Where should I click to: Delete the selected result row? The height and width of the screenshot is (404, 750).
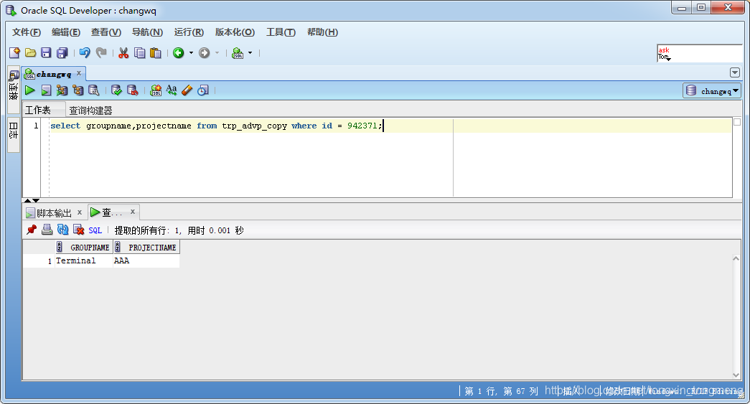tap(78, 230)
